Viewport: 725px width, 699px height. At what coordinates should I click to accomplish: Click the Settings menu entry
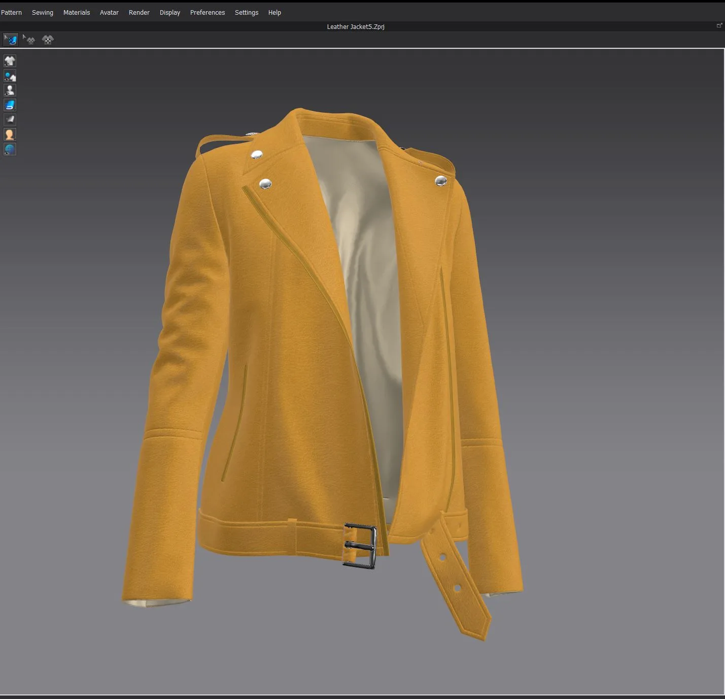(247, 12)
